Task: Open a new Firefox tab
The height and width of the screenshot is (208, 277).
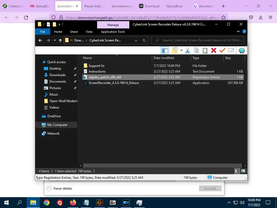Action: tap(223, 6)
